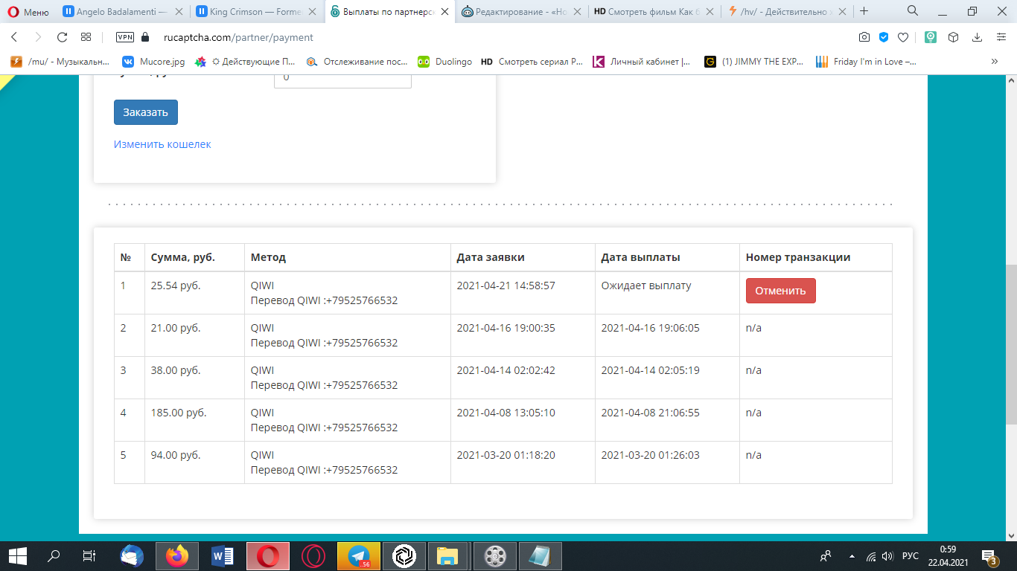Switch to the Смотреть фильм Как tab
1017x571 pixels.
654,12
